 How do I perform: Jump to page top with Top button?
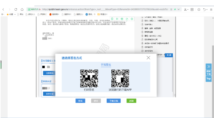click(x=209, y=79)
